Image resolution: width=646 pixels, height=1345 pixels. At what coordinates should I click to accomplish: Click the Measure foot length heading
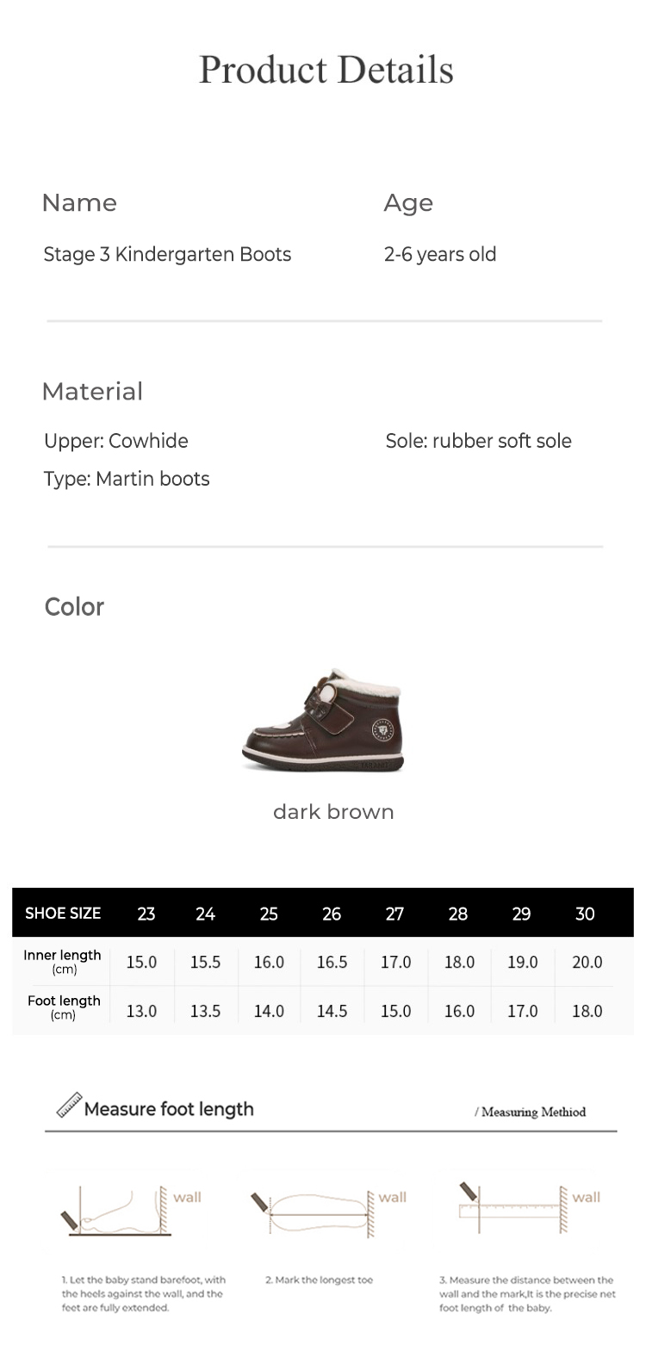click(x=169, y=1109)
